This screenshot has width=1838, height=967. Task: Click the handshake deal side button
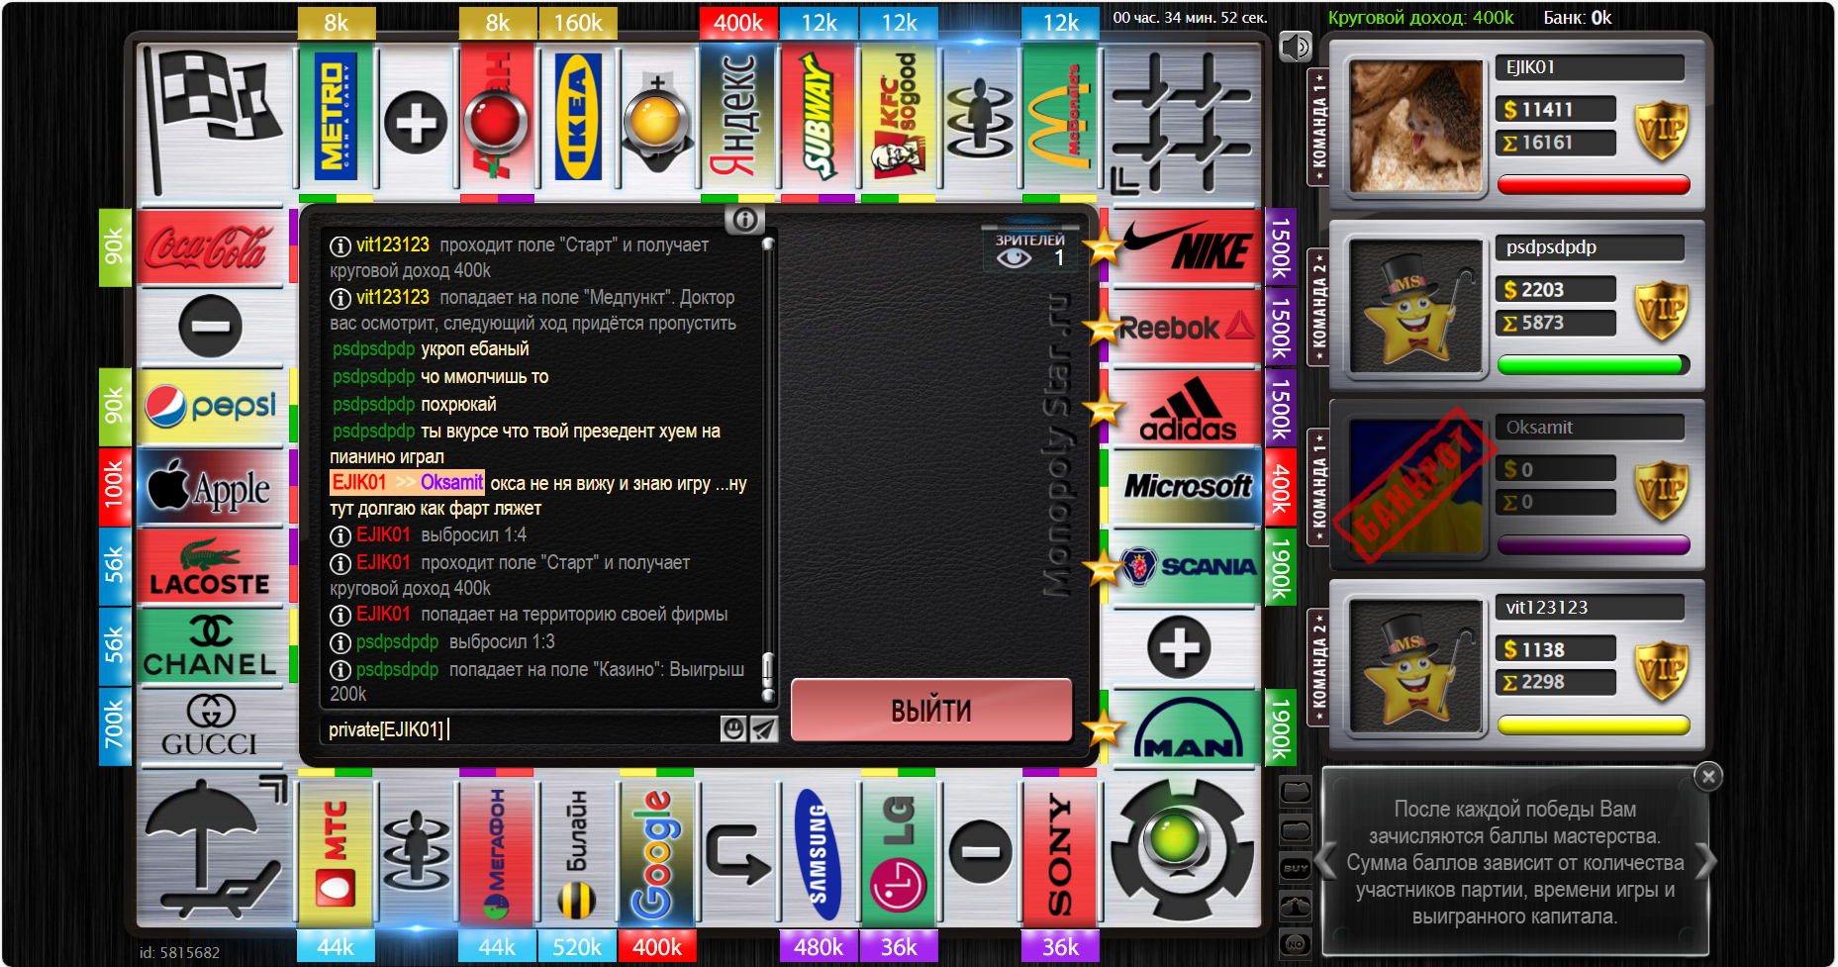[x=1296, y=907]
